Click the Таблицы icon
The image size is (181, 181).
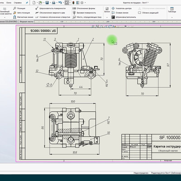tap(172, 9)
